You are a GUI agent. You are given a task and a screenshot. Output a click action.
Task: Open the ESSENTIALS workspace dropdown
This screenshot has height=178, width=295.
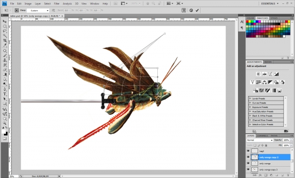(x=270, y=3)
